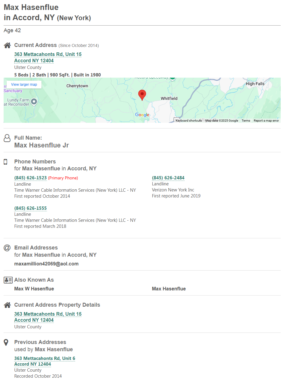
Task: Open the 363 Mettacahonts Rd, Unit 15 current address link
Action: pyautogui.click(x=48, y=54)
